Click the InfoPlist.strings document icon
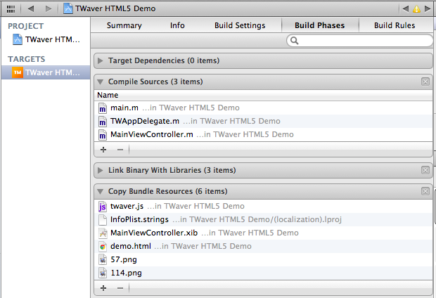436x298 pixels. click(103, 219)
